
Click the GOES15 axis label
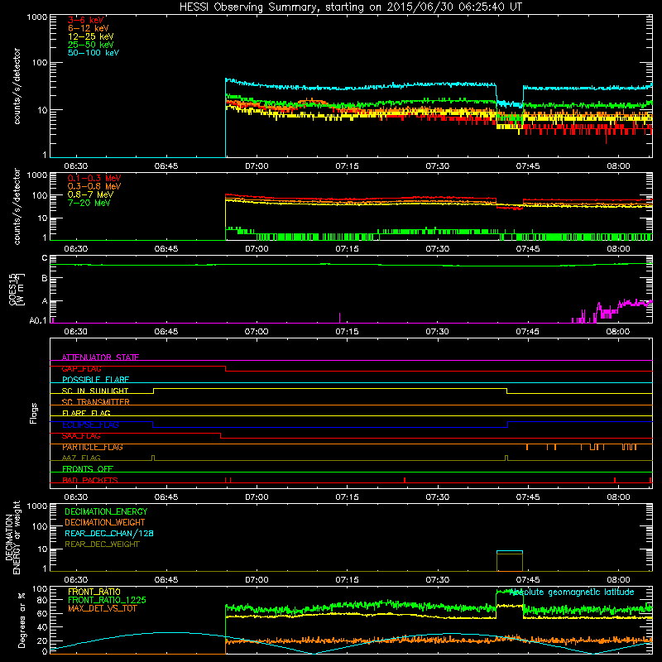coord(17,289)
